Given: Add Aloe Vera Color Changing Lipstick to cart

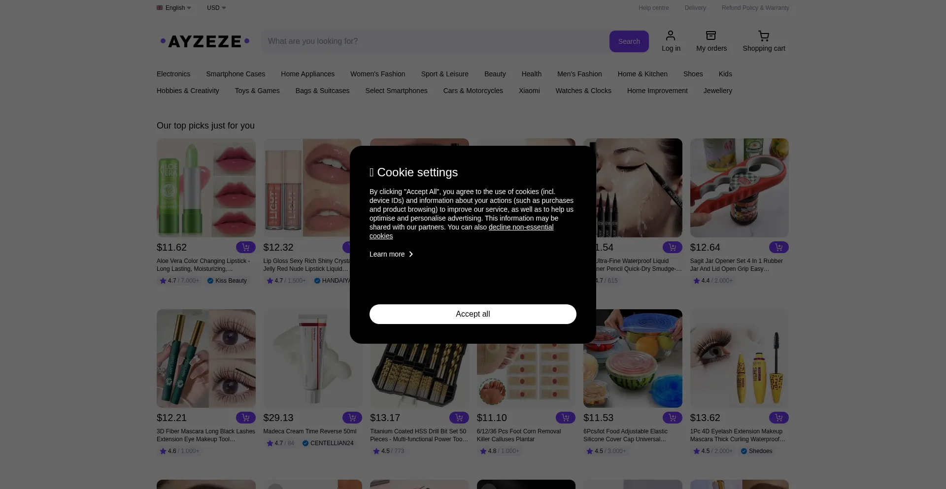Looking at the screenshot, I should (246, 247).
